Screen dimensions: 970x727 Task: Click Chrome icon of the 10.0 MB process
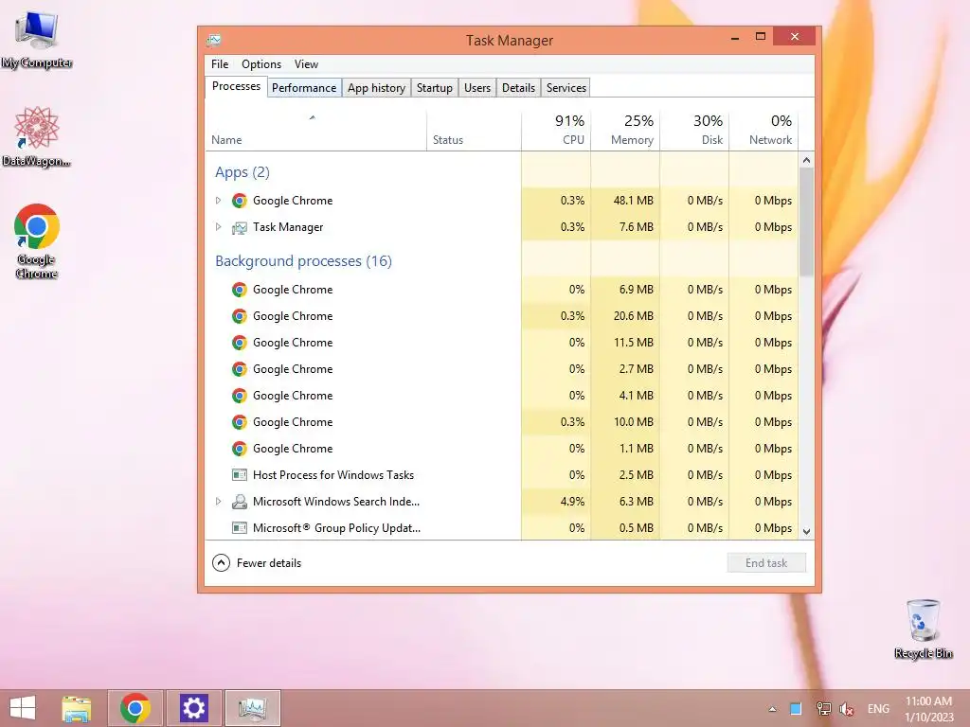click(x=240, y=422)
